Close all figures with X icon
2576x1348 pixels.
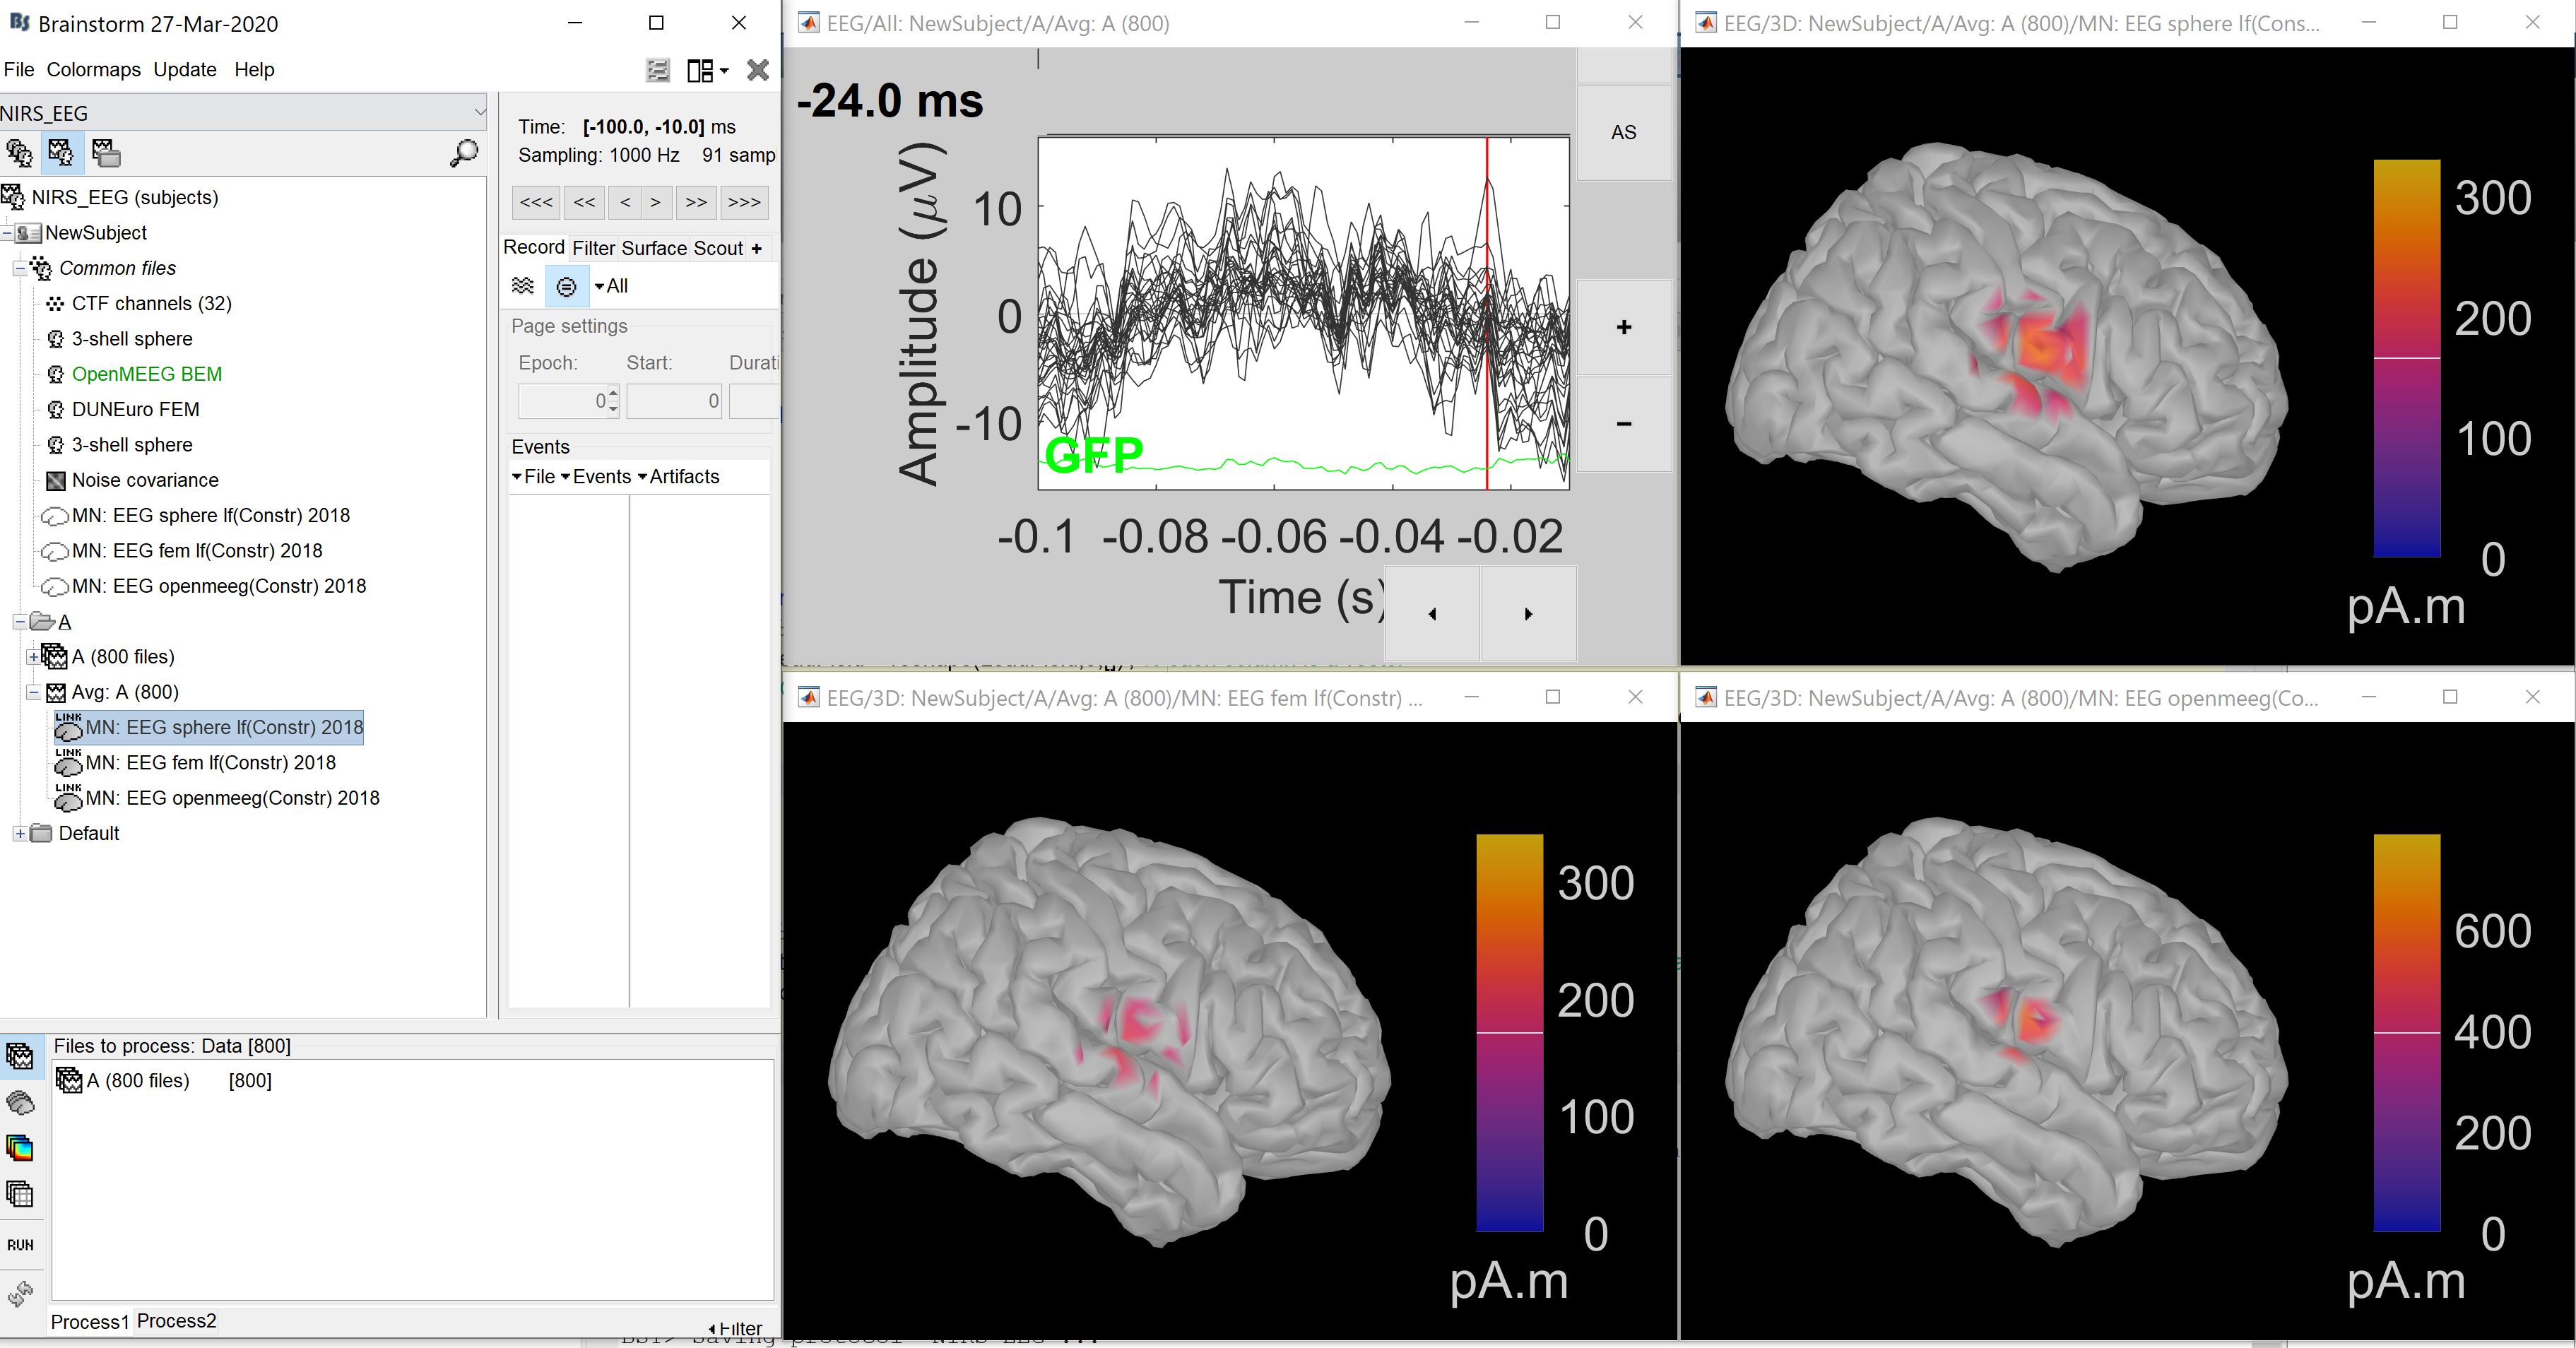click(x=758, y=70)
